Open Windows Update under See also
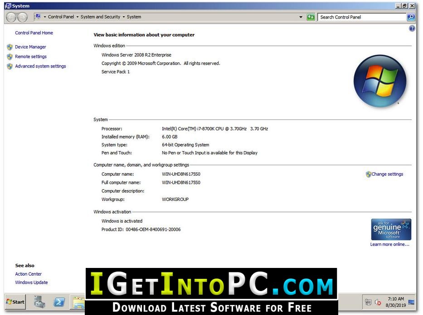Image resolution: width=423 pixels, height=315 pixels. coord(31,282)
